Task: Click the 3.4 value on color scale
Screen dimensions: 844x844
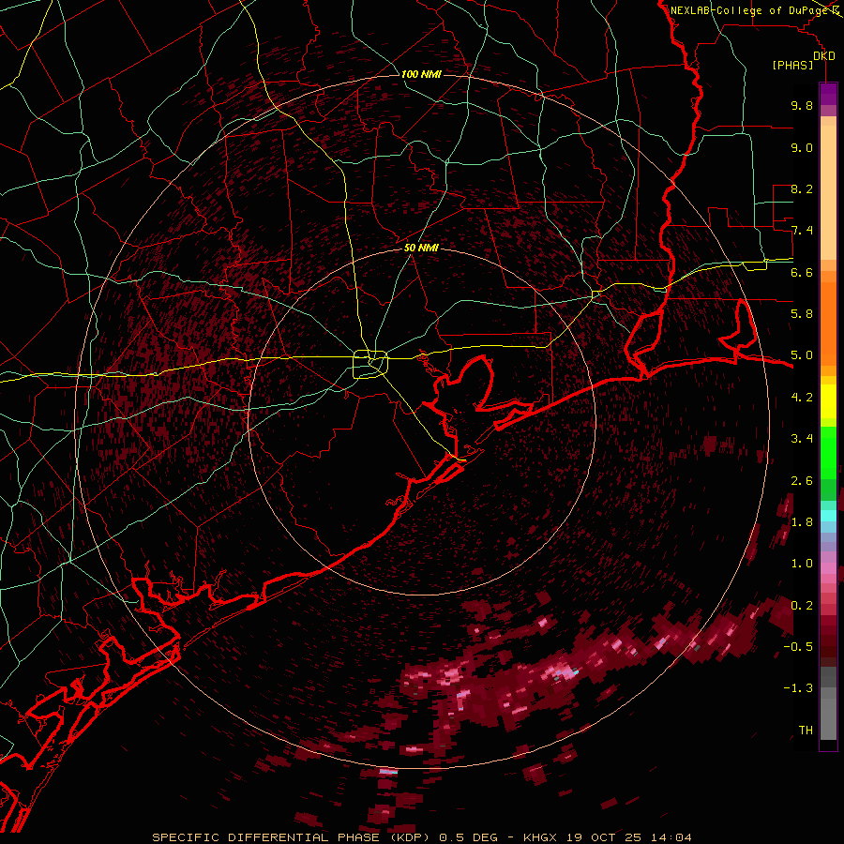Action: pos(802,439)
